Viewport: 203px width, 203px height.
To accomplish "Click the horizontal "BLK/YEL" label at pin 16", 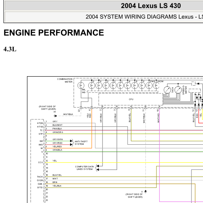I will [x=57, y=175].
